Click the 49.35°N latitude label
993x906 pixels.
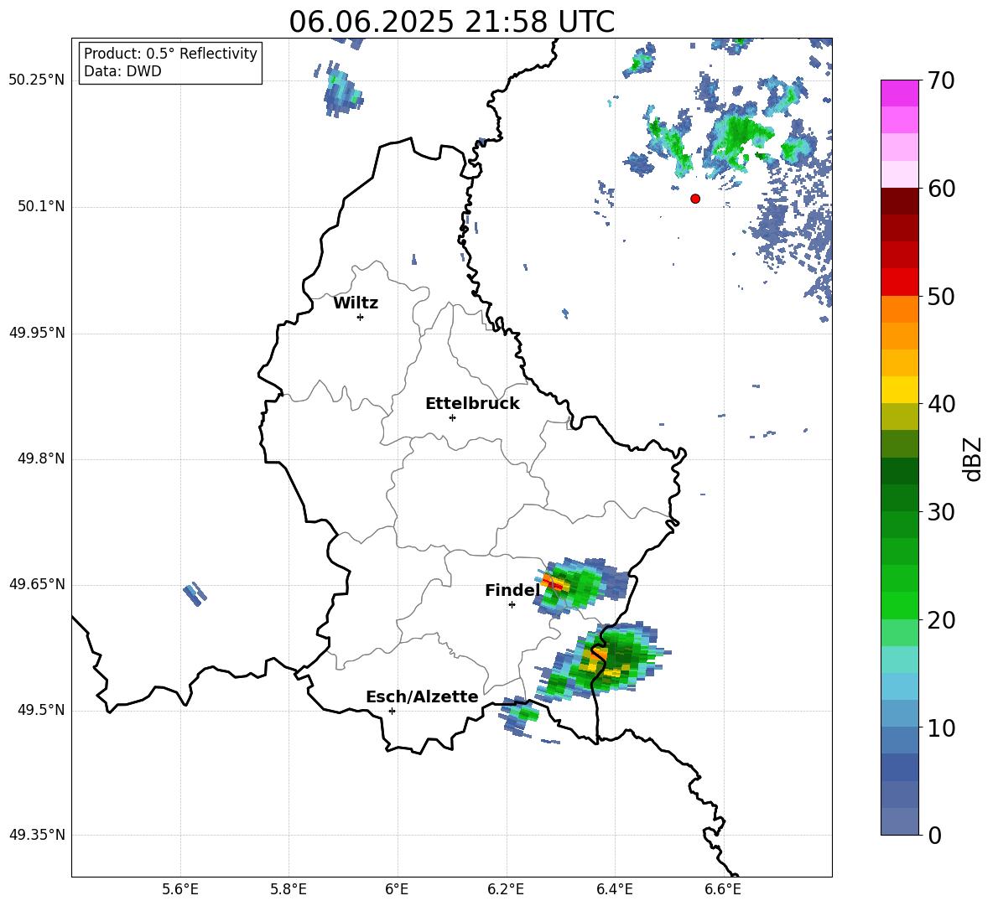click(37, 835)
